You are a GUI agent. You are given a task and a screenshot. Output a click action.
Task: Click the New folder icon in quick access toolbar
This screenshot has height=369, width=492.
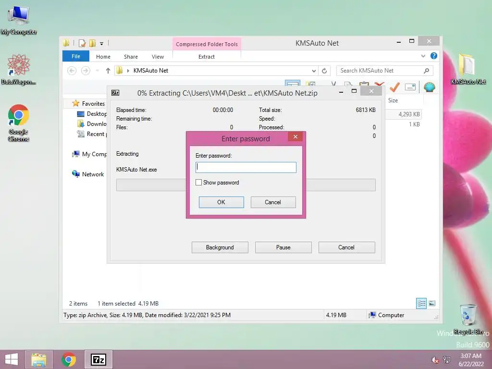[92, 43]
